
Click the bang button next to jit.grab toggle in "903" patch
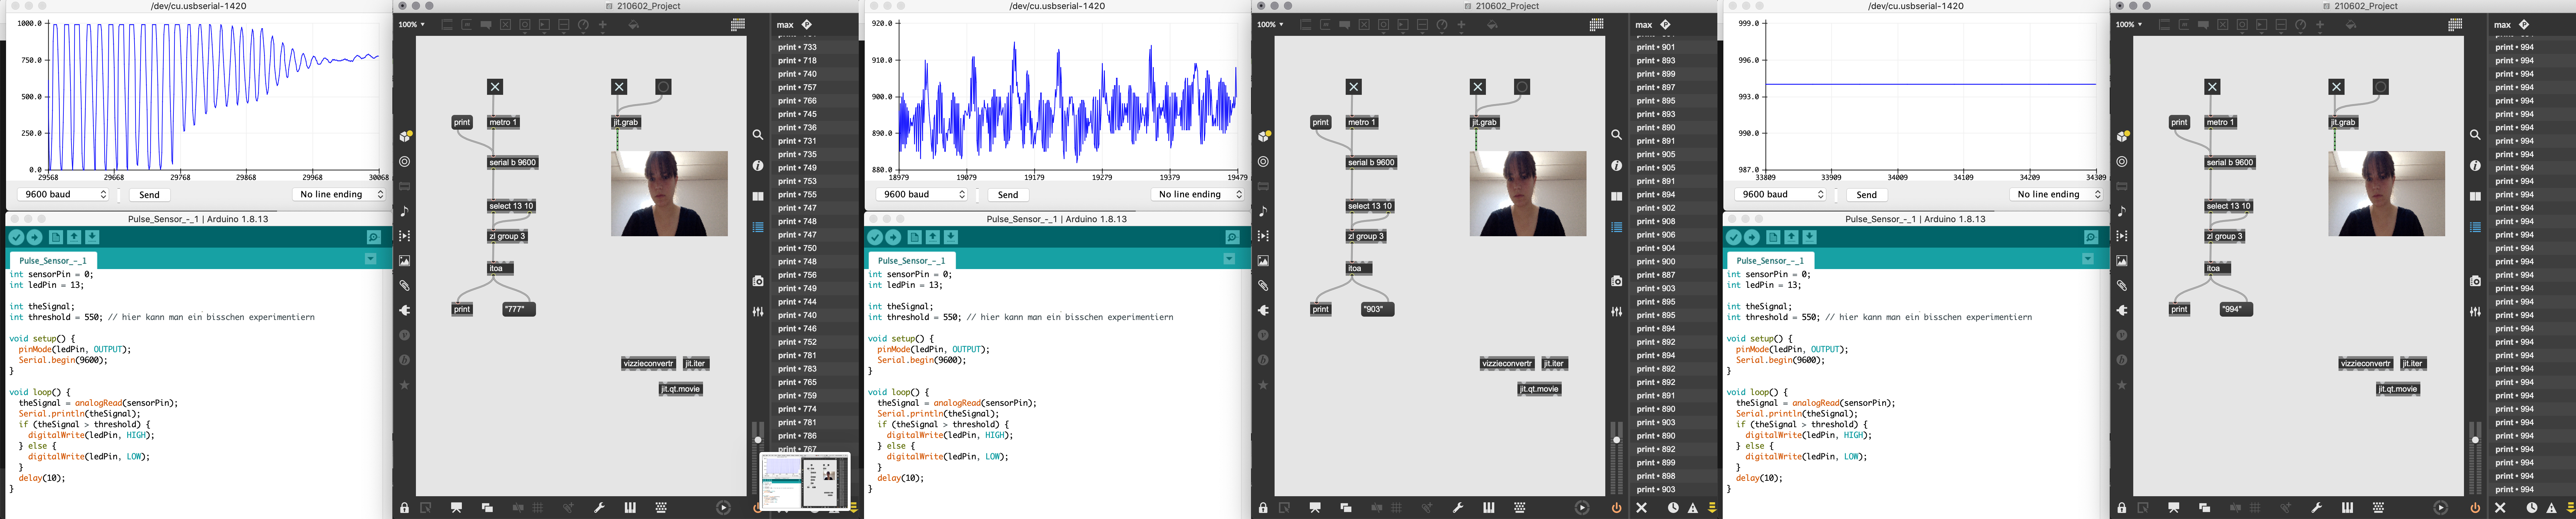[1522, 87]
